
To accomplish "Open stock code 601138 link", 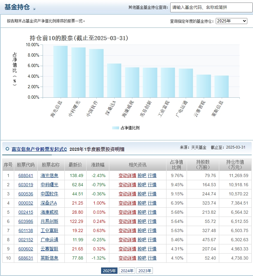I will [26, 230].
